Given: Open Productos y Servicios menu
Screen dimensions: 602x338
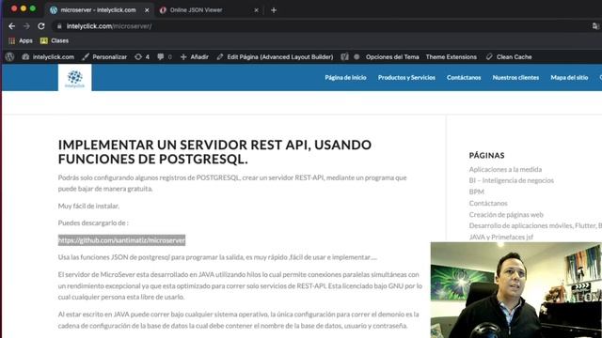Looking at the screenshot, I should point(406,77).
